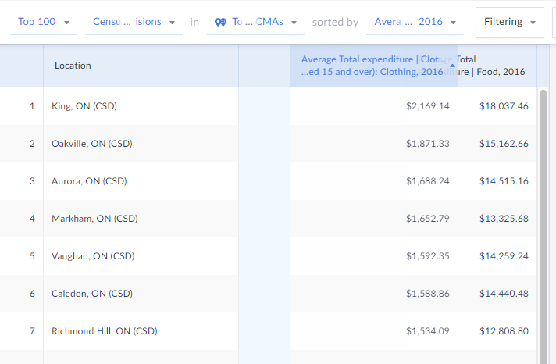Select Richmond Hill, ON (CSD)
556x364 pixels.
[104, 331]
